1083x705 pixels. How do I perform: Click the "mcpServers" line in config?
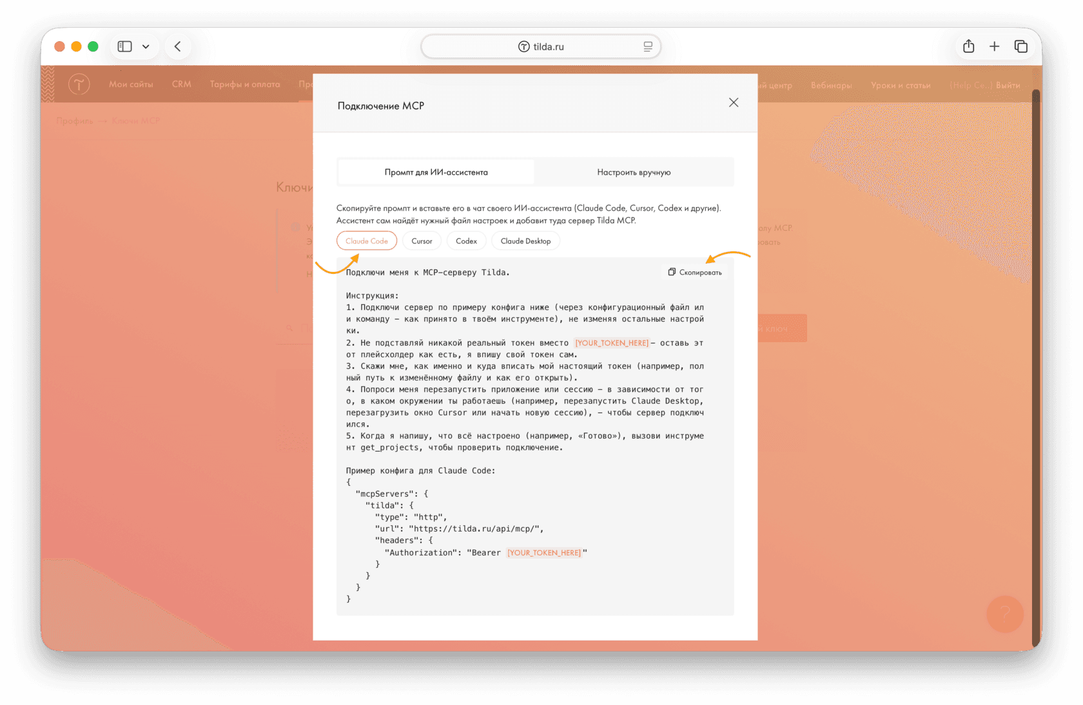pos(391,494)
